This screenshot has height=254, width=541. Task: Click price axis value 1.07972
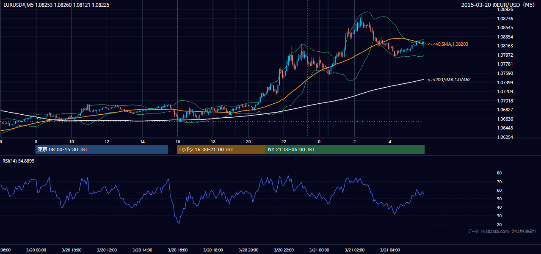[505, 55]
